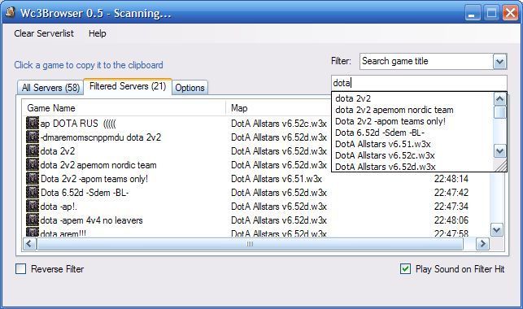The width and height of the screenshot is (523, 309).
Task: Click the suggestion list scroll down arrow
Action: [499, 151]
